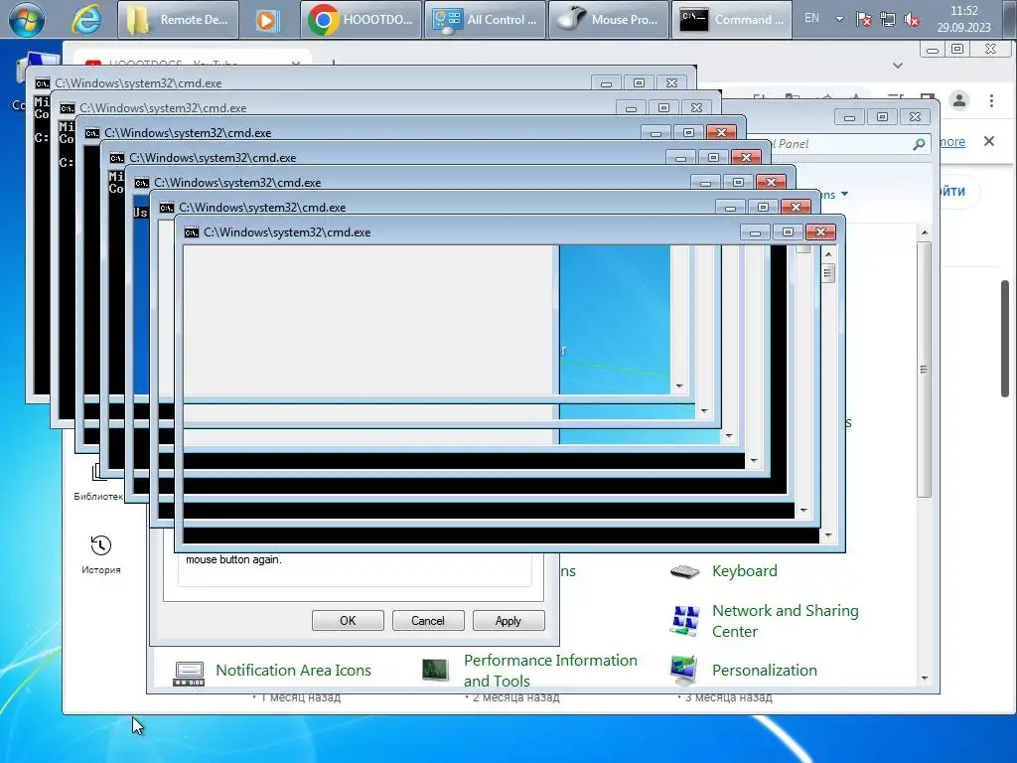
Task: Switch to the Mouse Pro... taskbar button
Action: click(609, 20)
